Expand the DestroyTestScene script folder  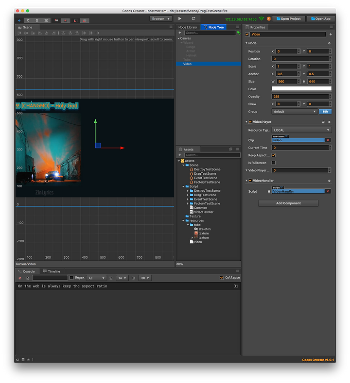point(188,191)
